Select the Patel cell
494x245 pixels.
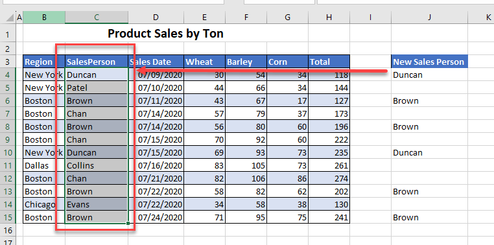pos(97,88)
